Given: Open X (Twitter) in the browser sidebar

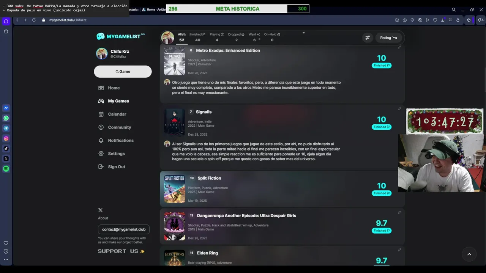Looking at the screenshot, I should [6, 158].
